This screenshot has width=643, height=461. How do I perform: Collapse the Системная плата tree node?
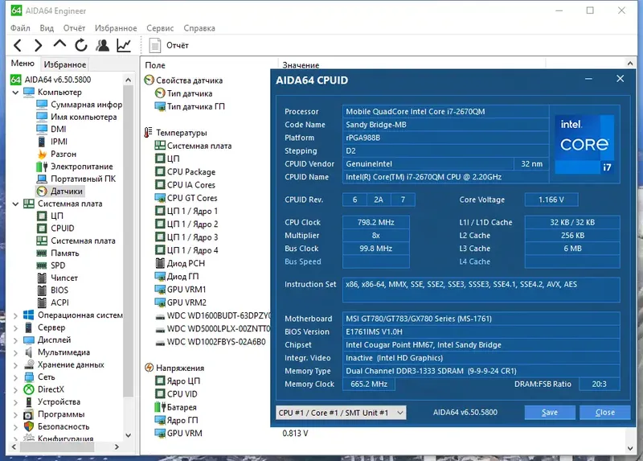15,204
